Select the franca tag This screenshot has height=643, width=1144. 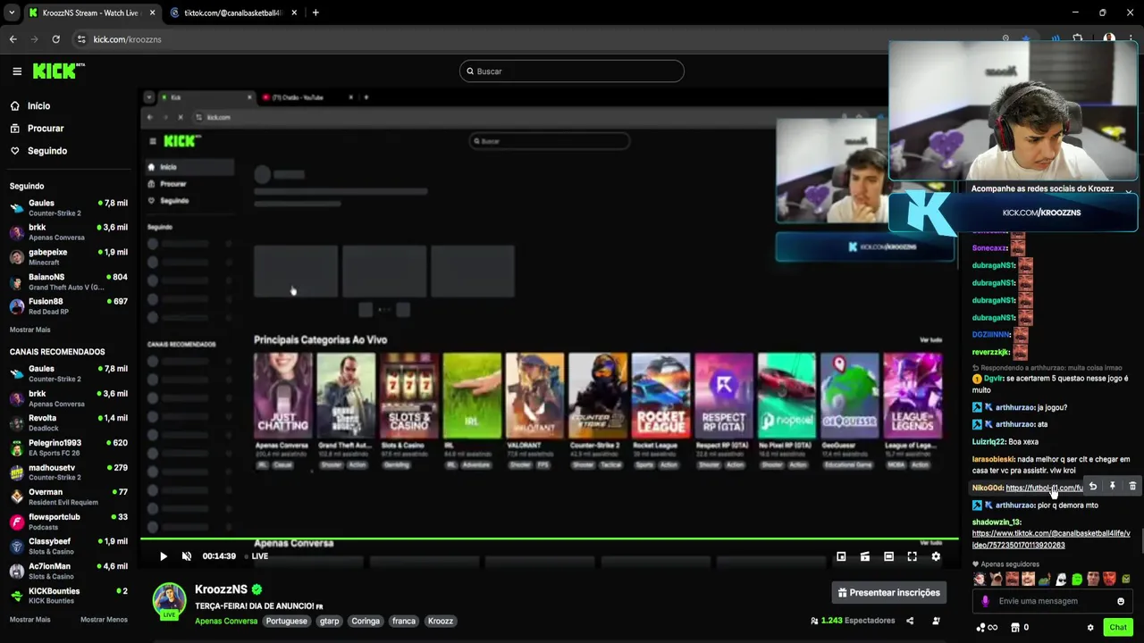point(404,621)
